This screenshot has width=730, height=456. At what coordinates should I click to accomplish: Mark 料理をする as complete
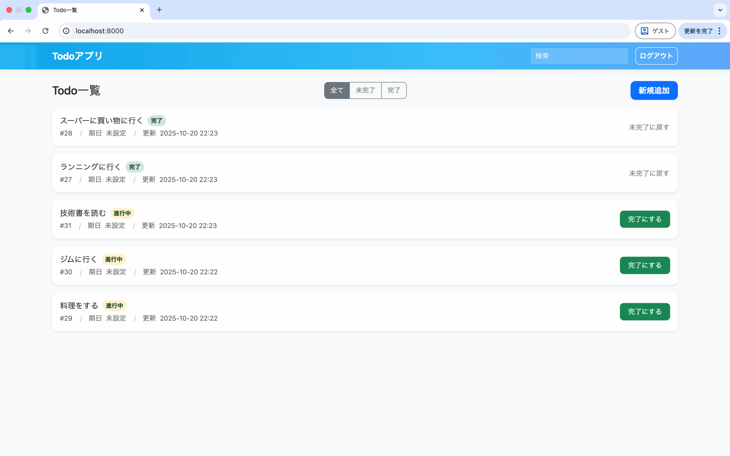coord(645,312)
